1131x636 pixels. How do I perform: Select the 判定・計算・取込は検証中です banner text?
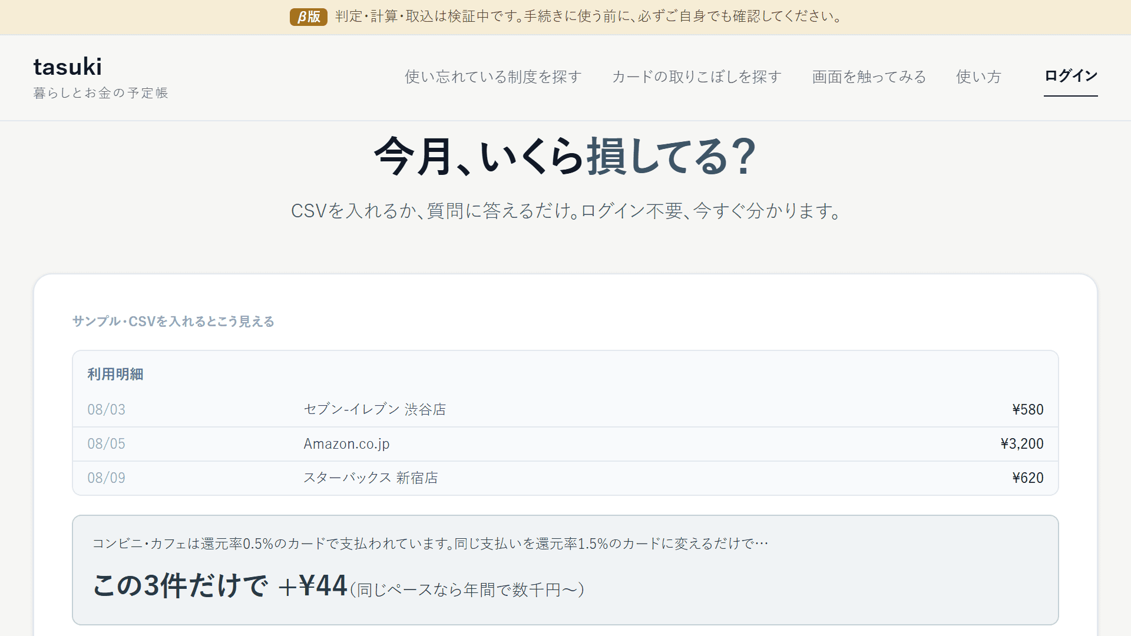pos(589,16)
